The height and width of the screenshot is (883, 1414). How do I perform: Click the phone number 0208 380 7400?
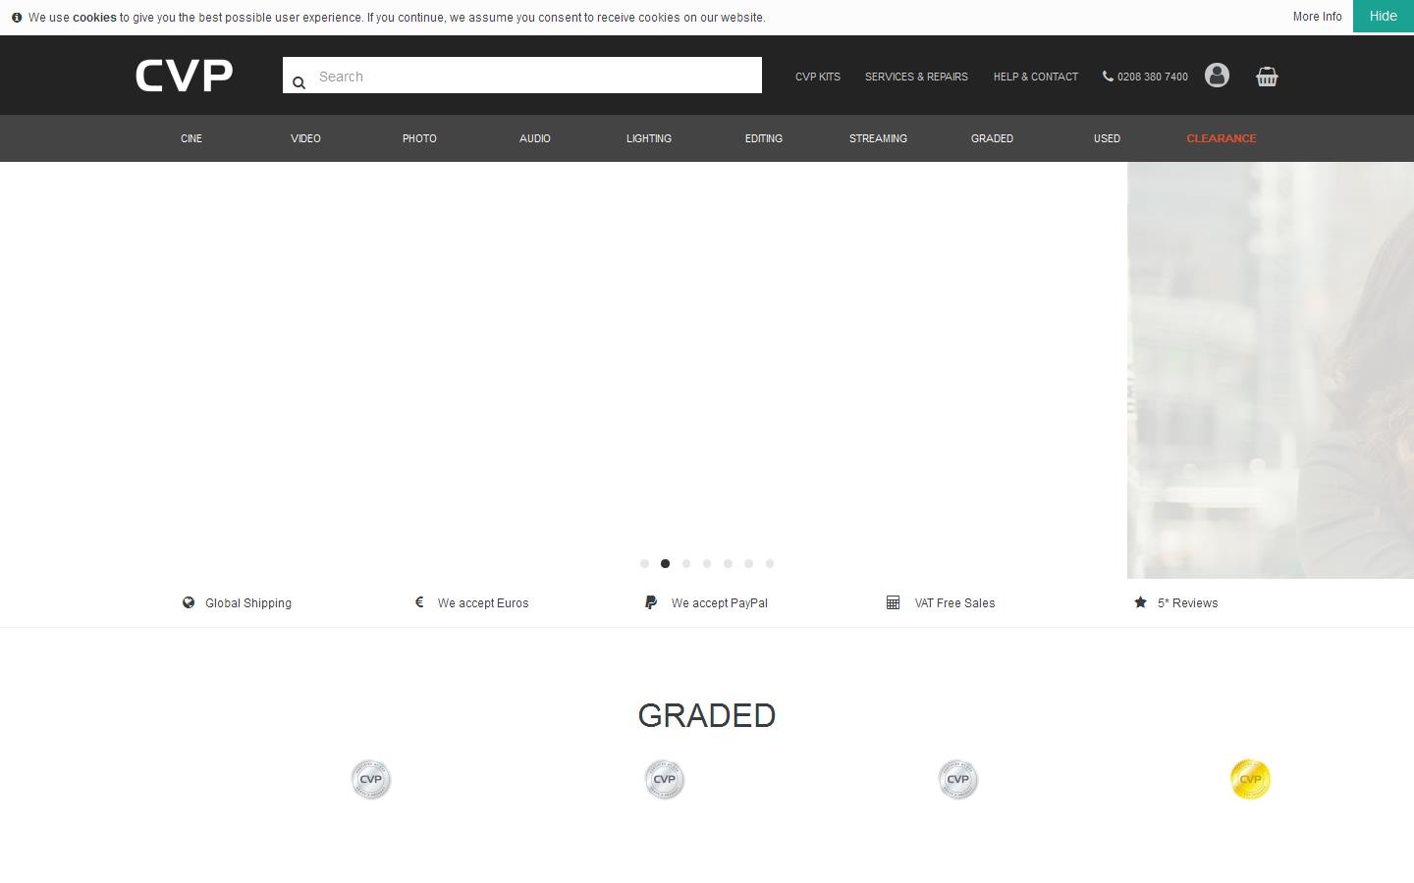[x=1145, y=77]
